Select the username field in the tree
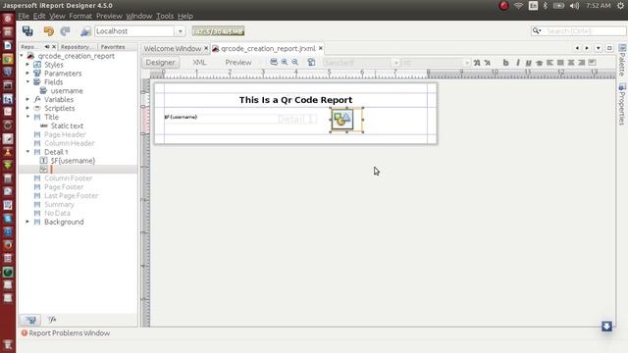 (67, 91)
